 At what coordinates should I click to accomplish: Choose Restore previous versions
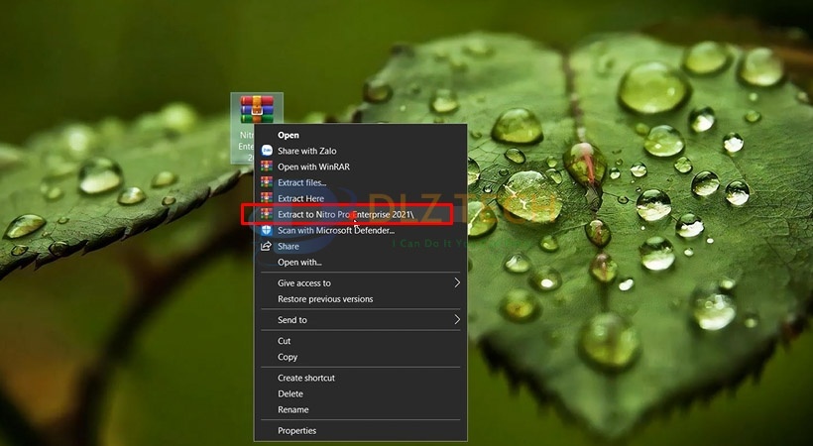coord(325,298)
